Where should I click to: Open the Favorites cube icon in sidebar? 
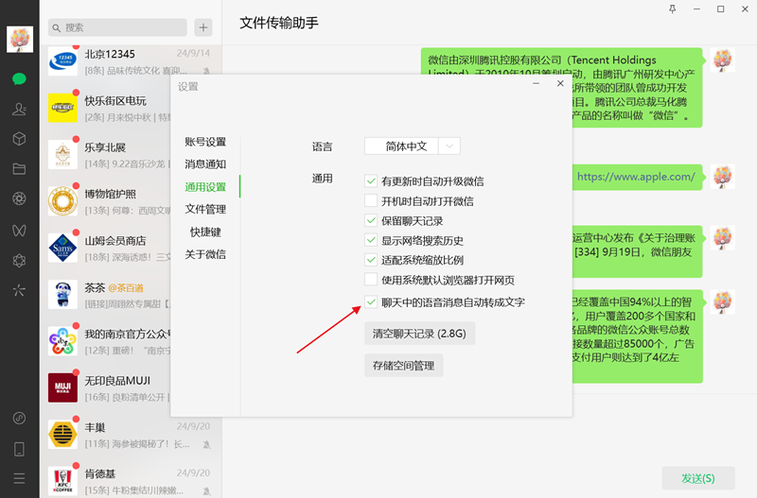tap(19, 139)
